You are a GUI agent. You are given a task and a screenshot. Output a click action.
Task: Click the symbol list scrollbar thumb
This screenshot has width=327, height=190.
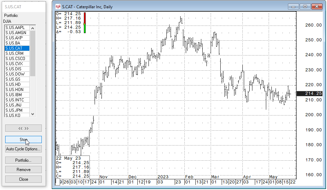pyautogui.click(x=32, y=53)
